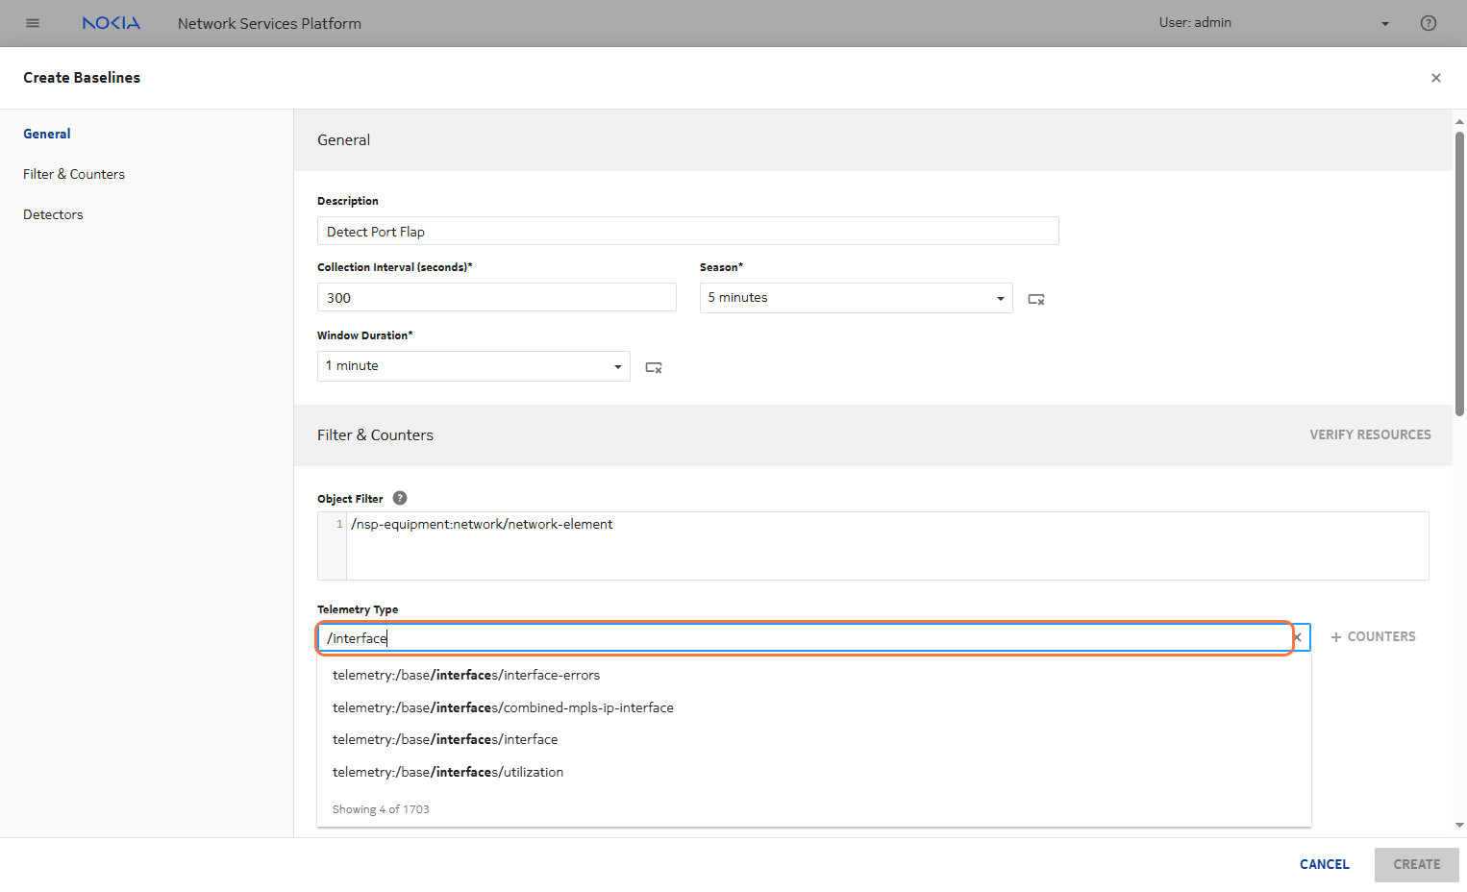Go to Filter & Counters section
1467x892 pixels.
(x=74, y=174)
